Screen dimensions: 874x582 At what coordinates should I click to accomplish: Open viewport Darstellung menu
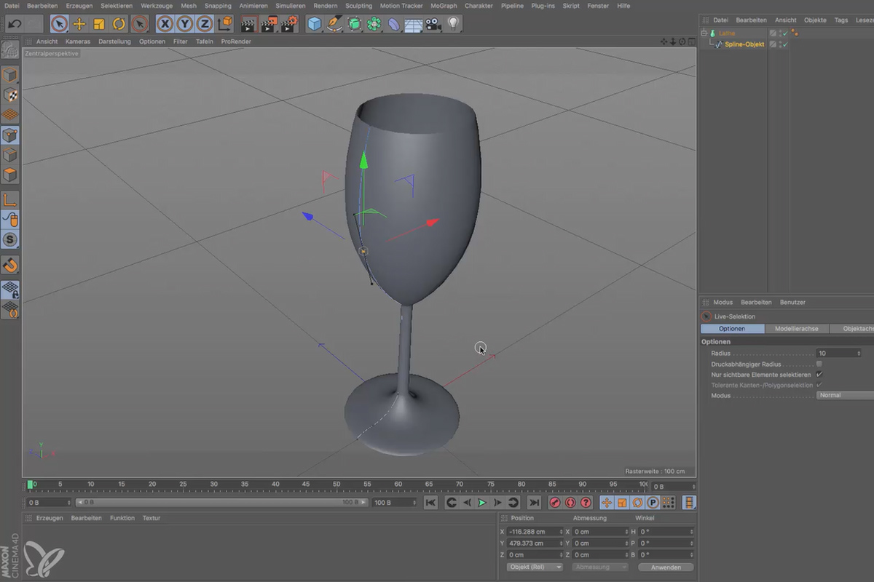tap(114, 41)
